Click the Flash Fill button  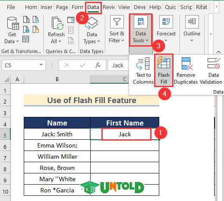pos(164,70)
